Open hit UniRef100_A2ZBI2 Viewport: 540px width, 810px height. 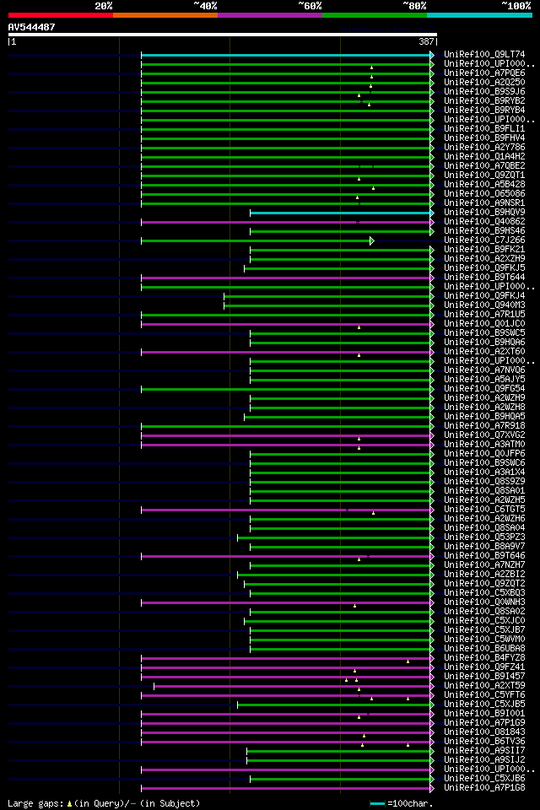point(484,575)
